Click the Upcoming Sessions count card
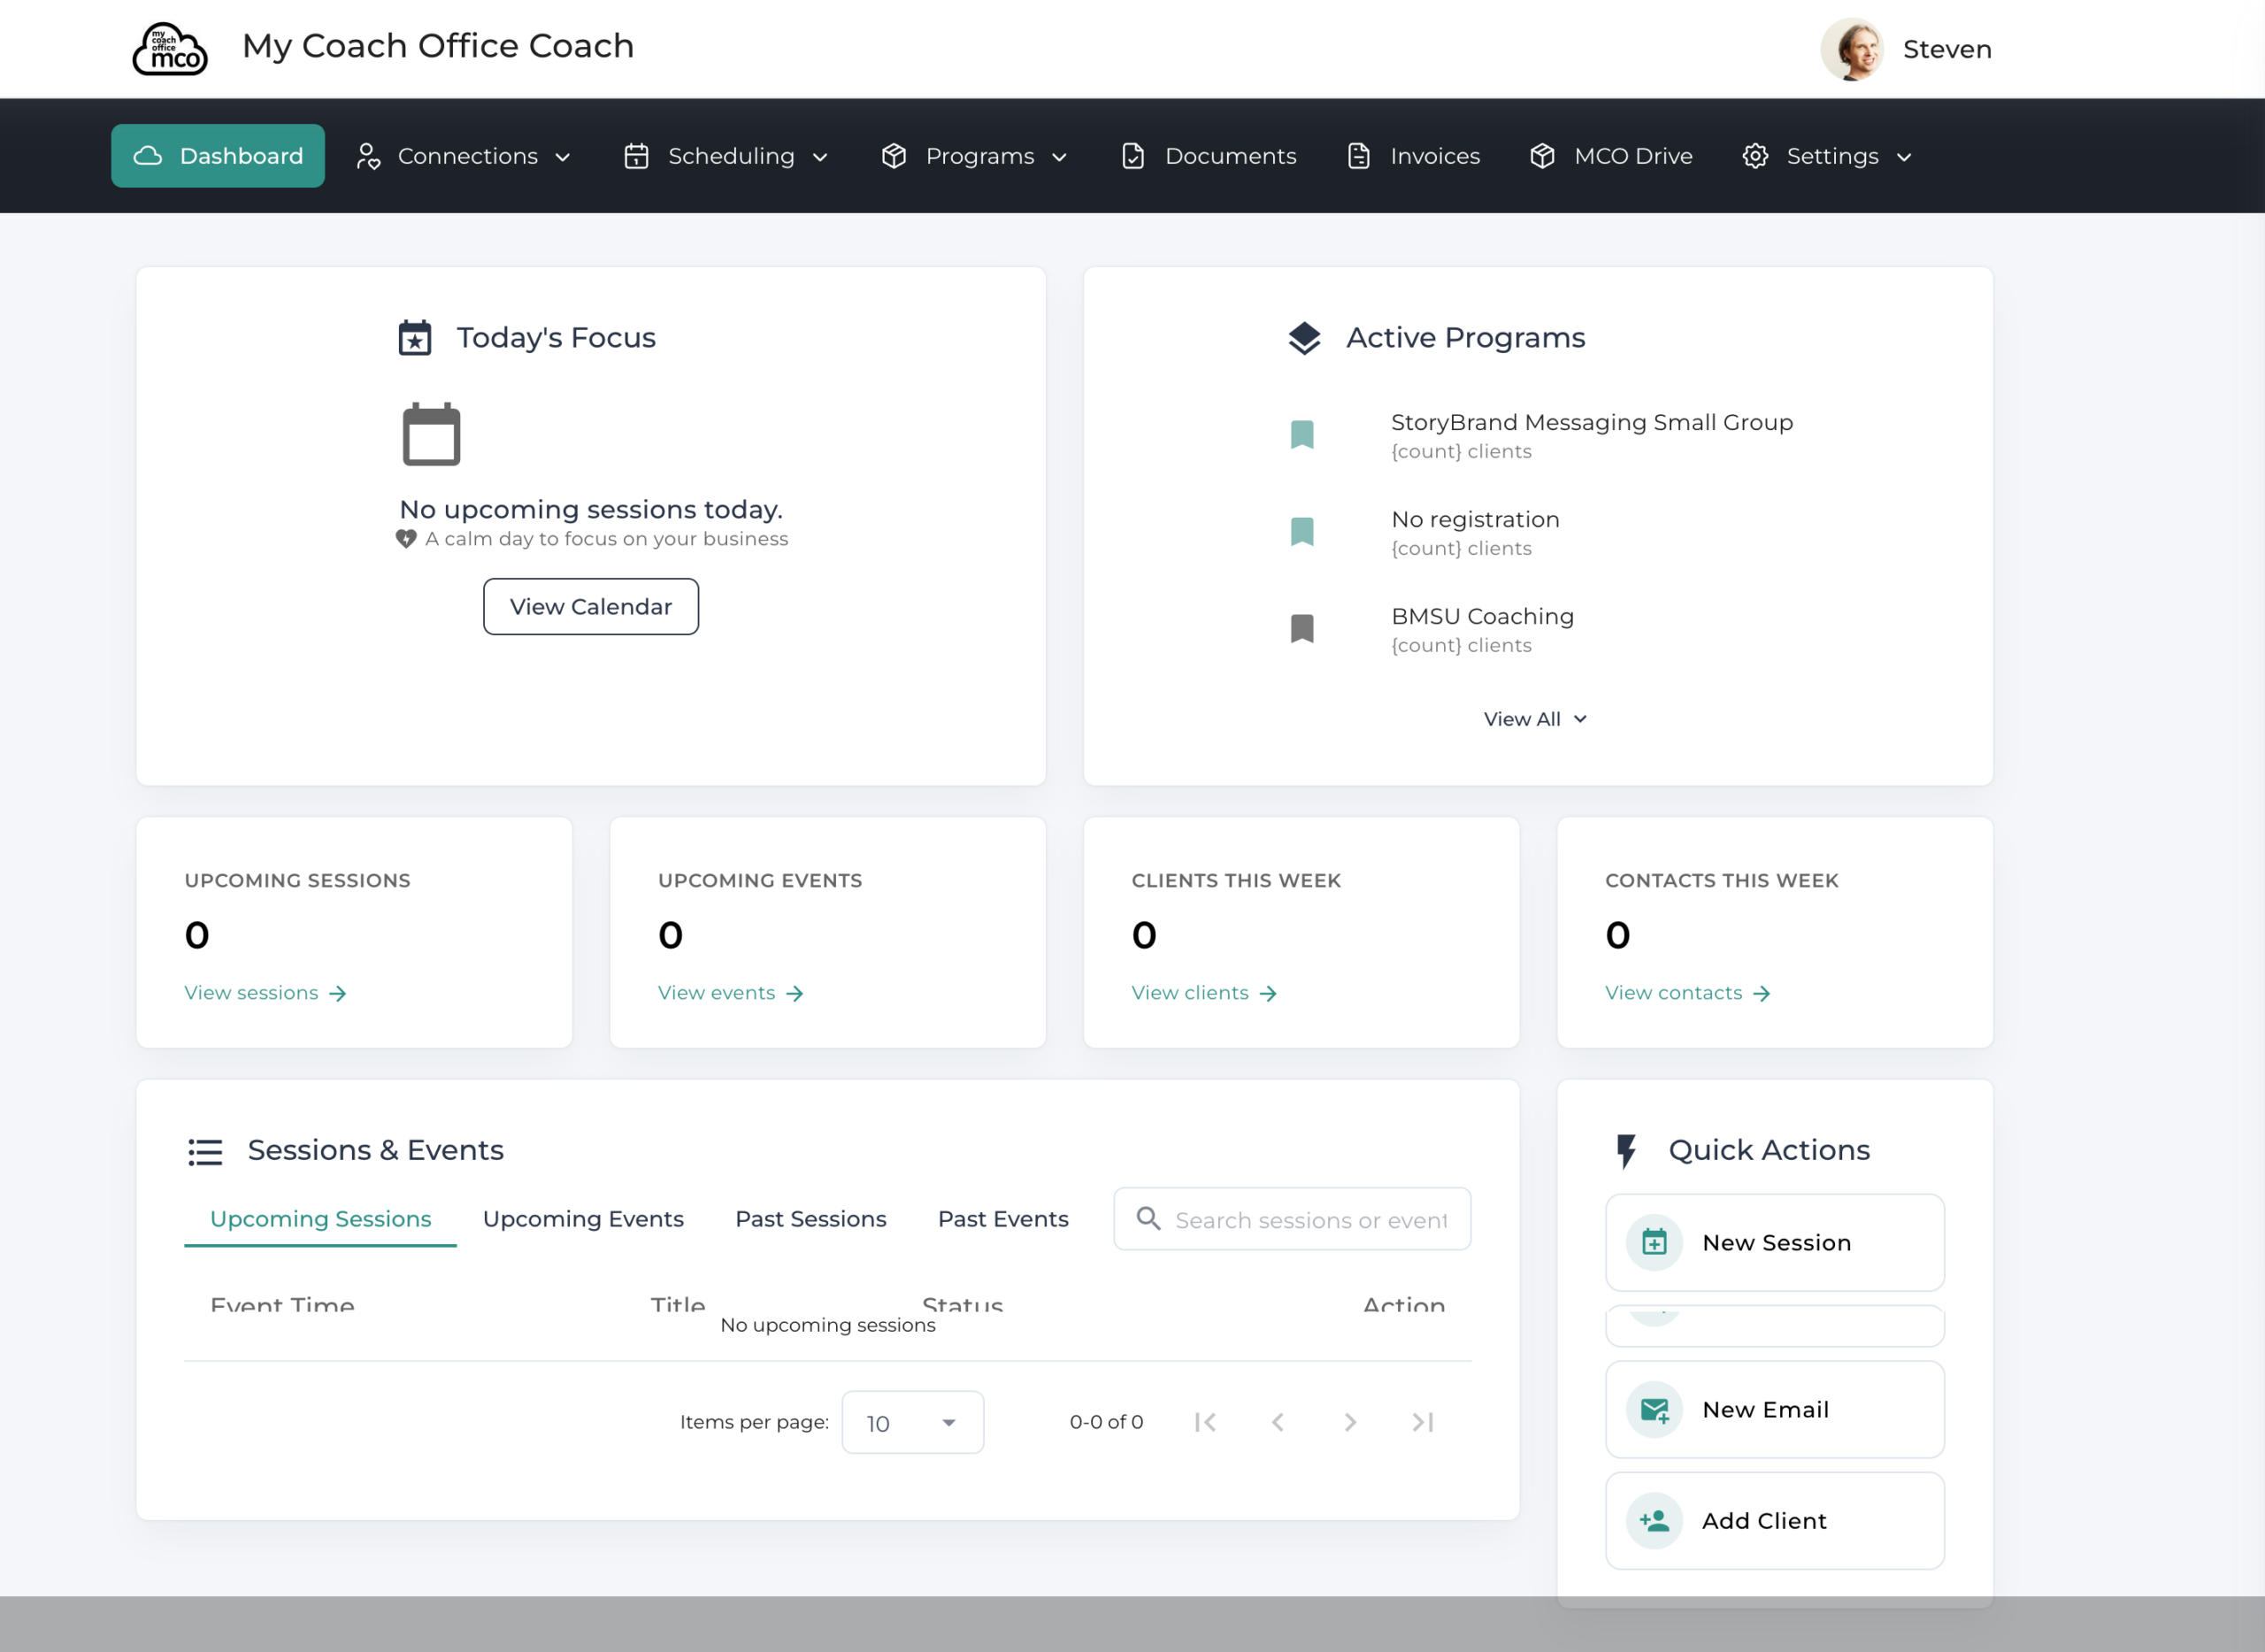This screenshot has height=1652, width=2265. (354, 933)
